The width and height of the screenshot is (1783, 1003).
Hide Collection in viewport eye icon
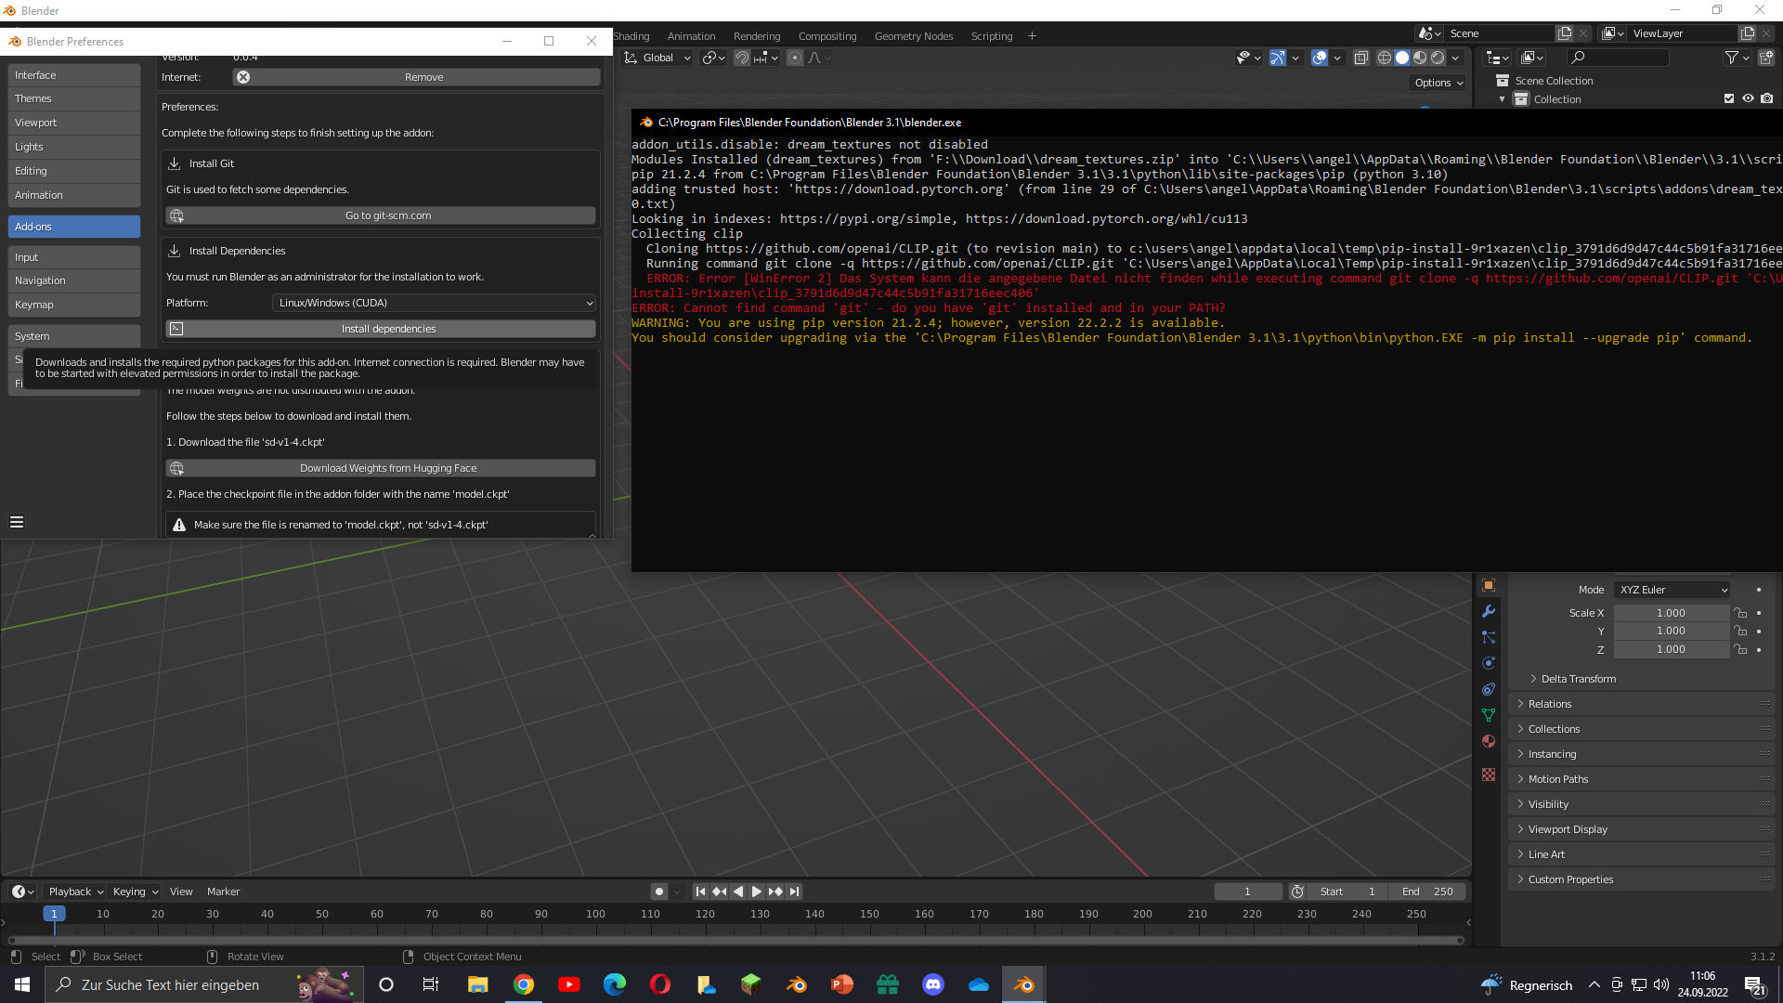[x=1748, y=98]
